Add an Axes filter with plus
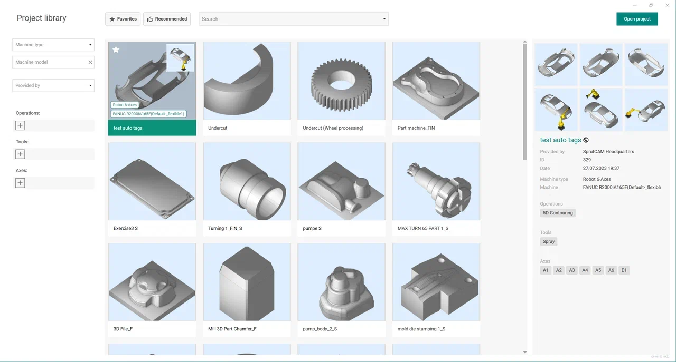This screenshot has width=676, height=362. point(20,183)
